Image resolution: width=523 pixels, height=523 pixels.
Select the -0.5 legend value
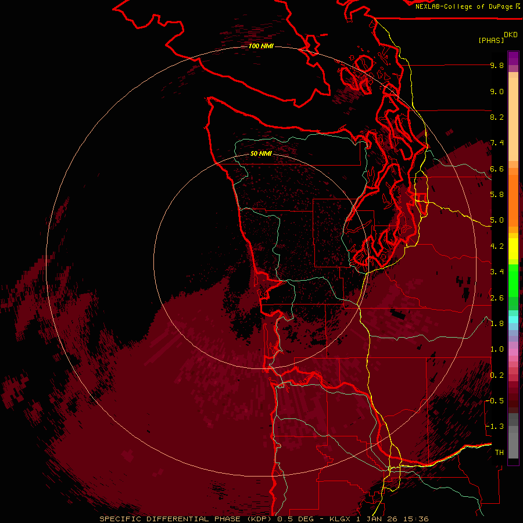click(x=495, y=401)
